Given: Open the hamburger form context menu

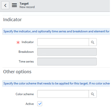Looking at the screenshot, I should tap(15, 5).
